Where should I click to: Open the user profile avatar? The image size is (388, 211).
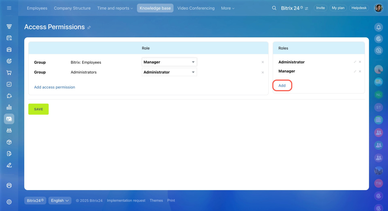tap(379, 8)
